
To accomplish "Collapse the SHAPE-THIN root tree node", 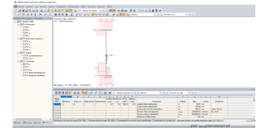I will pyautogui.click(x=15, y=22).
